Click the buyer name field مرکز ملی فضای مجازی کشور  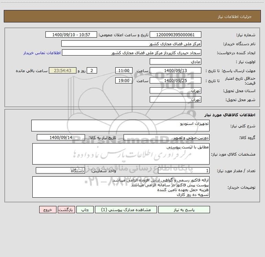pos(131,43)
